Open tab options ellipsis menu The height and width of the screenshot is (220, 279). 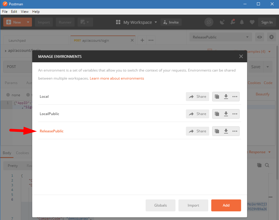pyautogui.click(x=151, y=40)
